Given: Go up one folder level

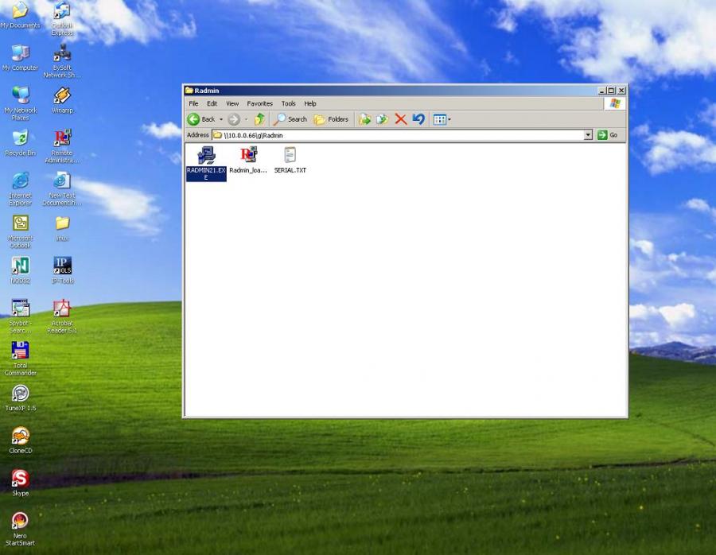Looking at the screenshot, I should coord(259,119).
